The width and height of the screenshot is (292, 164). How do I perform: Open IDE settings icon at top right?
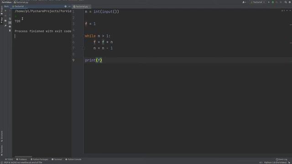tap(290, 2)
